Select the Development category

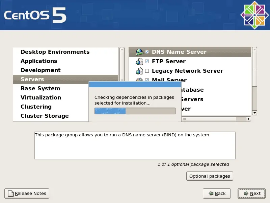click(x=40, y=70)
